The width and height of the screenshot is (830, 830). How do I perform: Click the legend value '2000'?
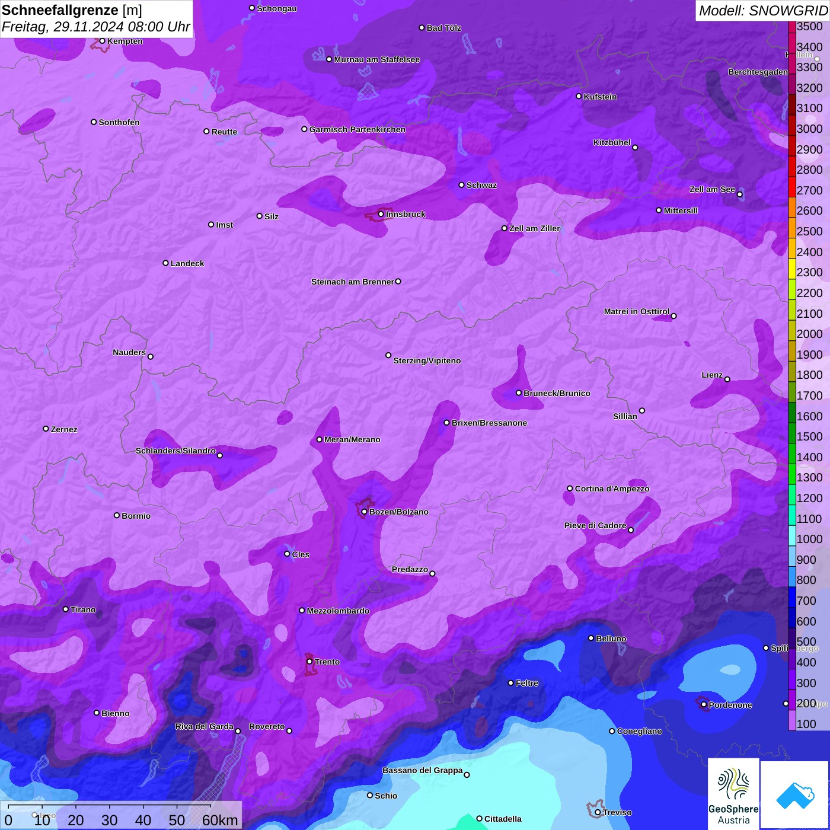(810, 334)
